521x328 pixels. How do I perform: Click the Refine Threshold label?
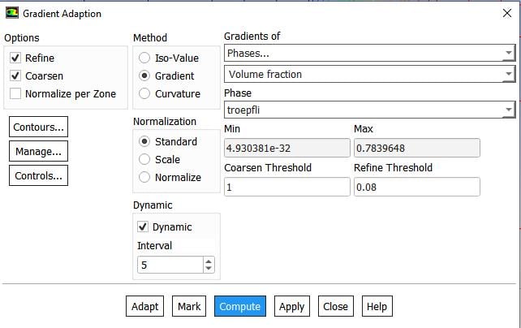[x=393, y=167]
